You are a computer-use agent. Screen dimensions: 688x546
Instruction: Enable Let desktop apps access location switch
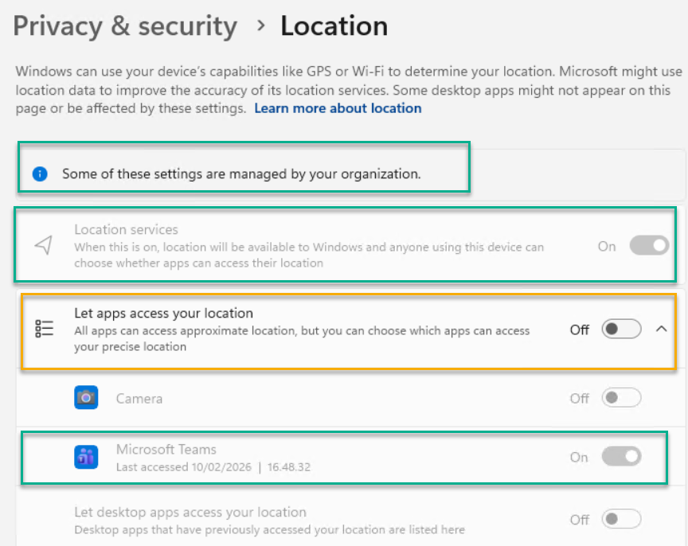[x=621, y=520]
